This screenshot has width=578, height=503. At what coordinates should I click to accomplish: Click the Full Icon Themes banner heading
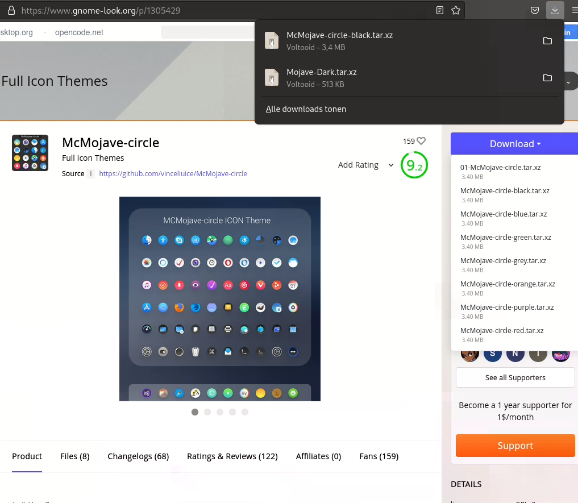(54, 81)
